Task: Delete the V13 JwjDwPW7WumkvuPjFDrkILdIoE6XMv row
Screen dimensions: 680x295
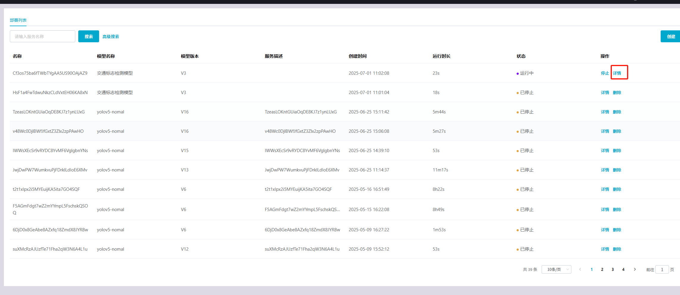Action: coord(617,170)
